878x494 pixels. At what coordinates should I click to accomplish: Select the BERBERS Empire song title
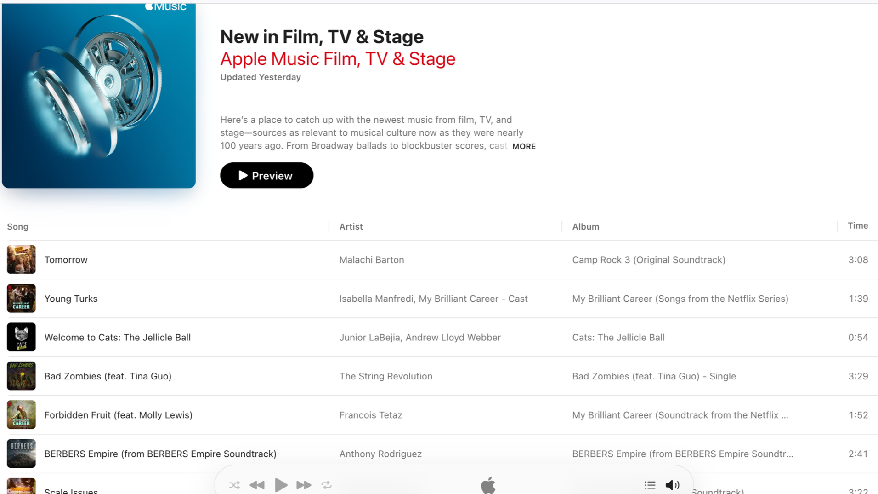tap(160, 454)
